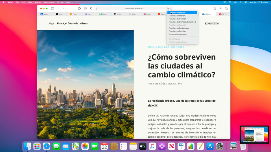Select Translate to Chinese, Simplified
This screenshot has width=271, height=152.
click(x=182, y=22)
